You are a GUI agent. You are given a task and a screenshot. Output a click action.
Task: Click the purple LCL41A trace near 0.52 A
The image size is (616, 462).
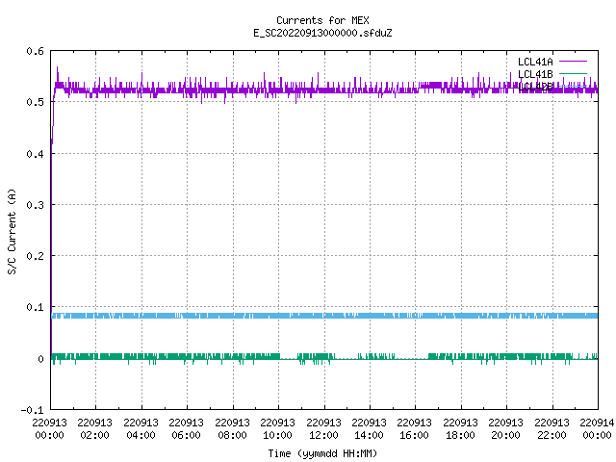324,90
